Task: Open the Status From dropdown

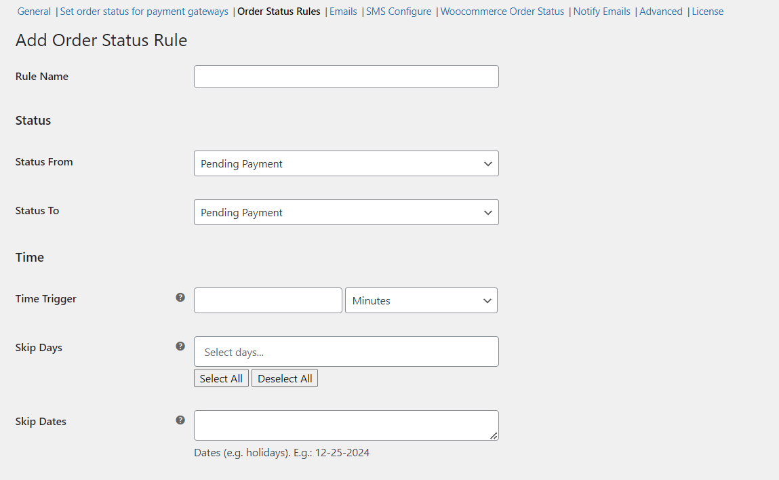Action: click(346, 163)
